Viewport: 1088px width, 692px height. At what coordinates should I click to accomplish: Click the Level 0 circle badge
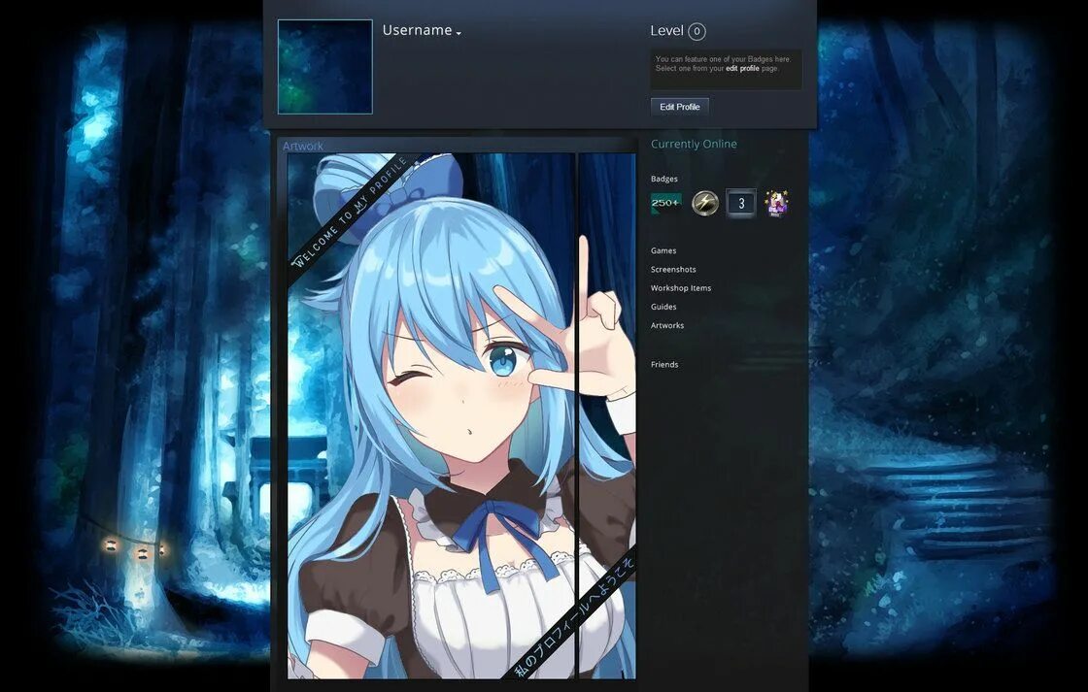(697, 31)
